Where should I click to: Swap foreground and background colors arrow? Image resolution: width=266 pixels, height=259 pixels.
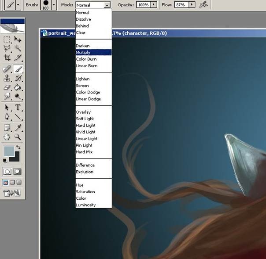18,147
